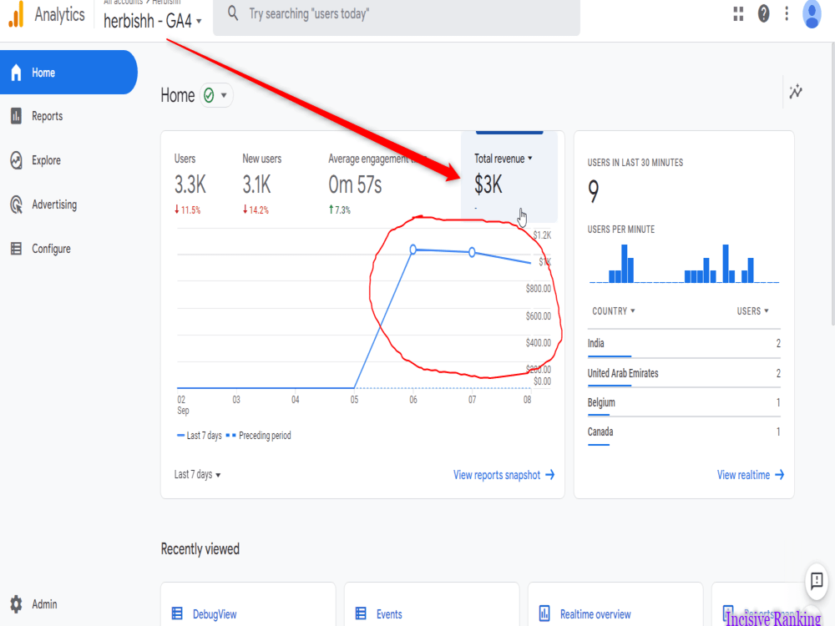This screenshot has width=835, height=626.
Task: Open Admin settings
Action: point(44,604)
